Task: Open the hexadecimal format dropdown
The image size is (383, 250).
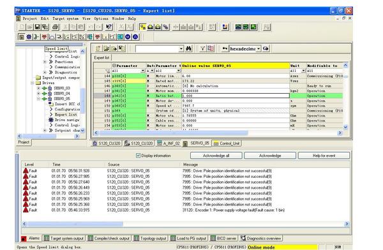Action: click(x=259, y=48)
